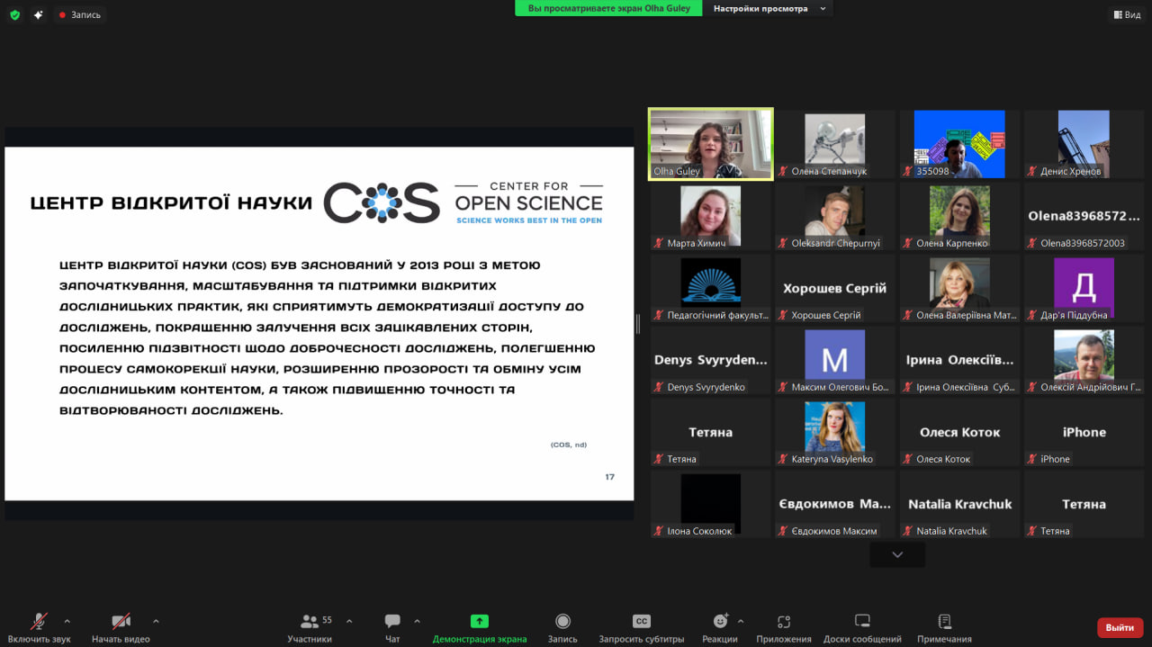Select Марта Химич video tile
This screenshot has width=1152, height=647.
[x=710, y=216]
